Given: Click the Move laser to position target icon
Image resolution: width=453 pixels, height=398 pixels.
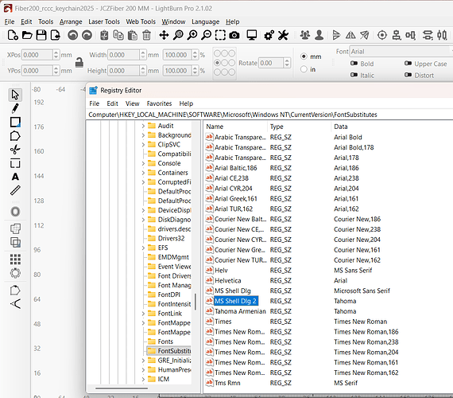Looking at the screenshot, I should coord(382,35).
